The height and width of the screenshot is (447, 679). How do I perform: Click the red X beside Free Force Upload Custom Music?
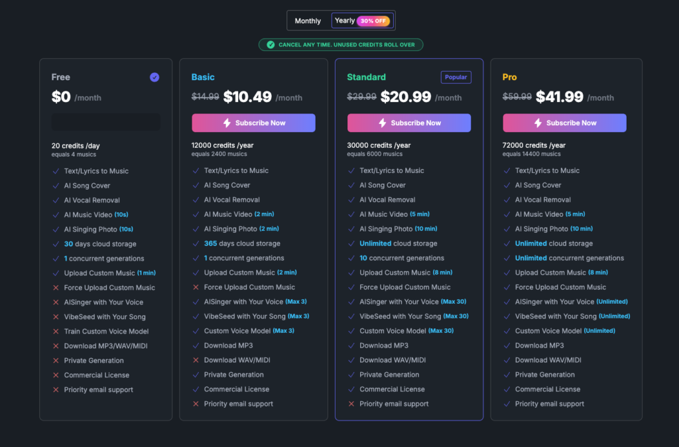[x=56, y=288]
